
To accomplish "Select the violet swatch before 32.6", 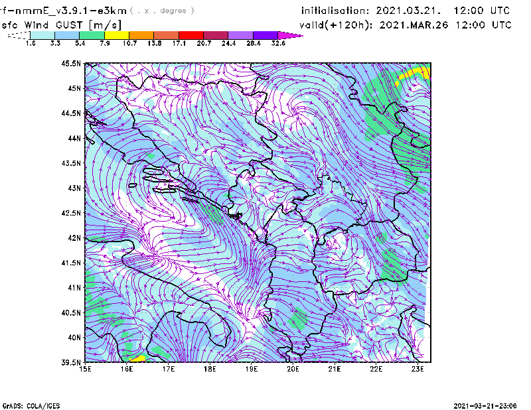I will coord(265,35).
